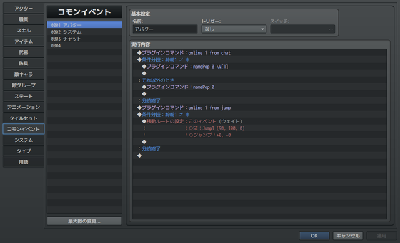Image resolution: width=400 pixels, height=243 pixels.
Task: Select the 武器 tab
Action: click(x=24, y=52)
